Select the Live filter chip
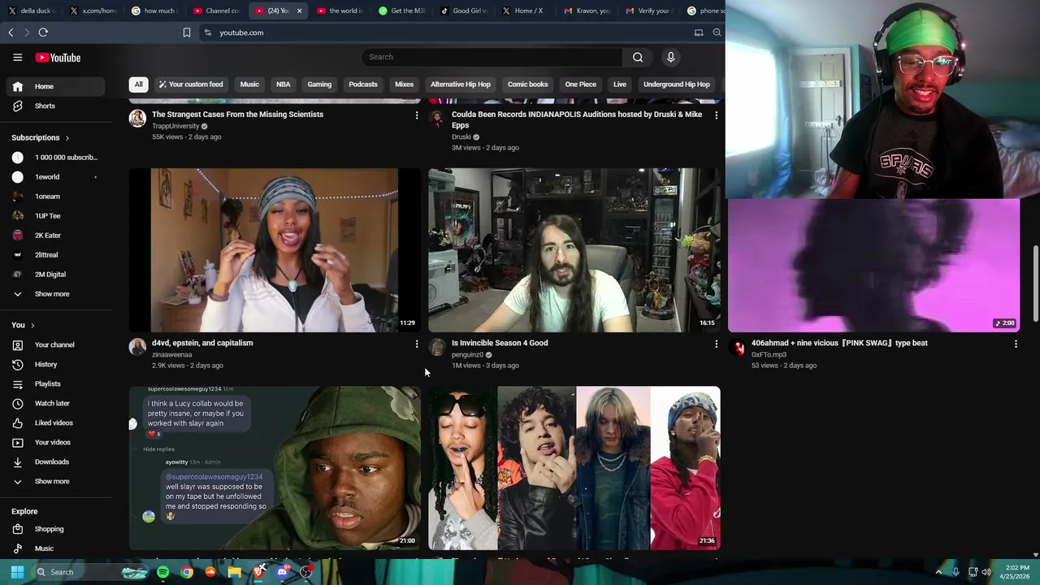The width and height of the screenshot is (1040, 585). click(620, 84)
